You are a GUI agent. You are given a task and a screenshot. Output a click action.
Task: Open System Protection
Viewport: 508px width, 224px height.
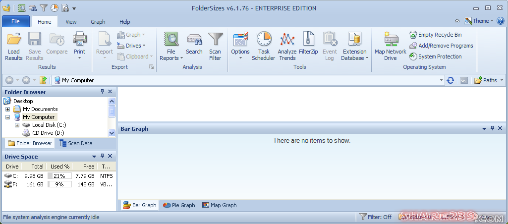[x=436, y=56]
